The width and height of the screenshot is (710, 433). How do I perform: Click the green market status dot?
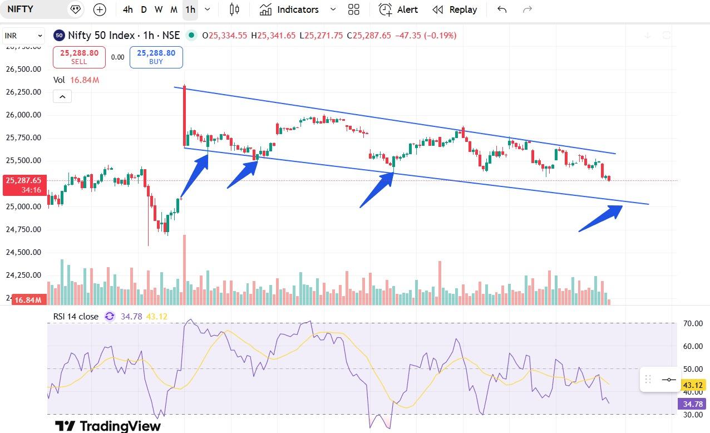tap(191, 36)
